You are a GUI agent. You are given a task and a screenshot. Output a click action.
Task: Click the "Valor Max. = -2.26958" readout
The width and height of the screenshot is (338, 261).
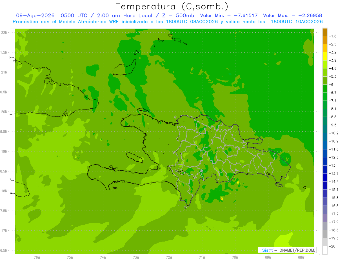(292, 15)
